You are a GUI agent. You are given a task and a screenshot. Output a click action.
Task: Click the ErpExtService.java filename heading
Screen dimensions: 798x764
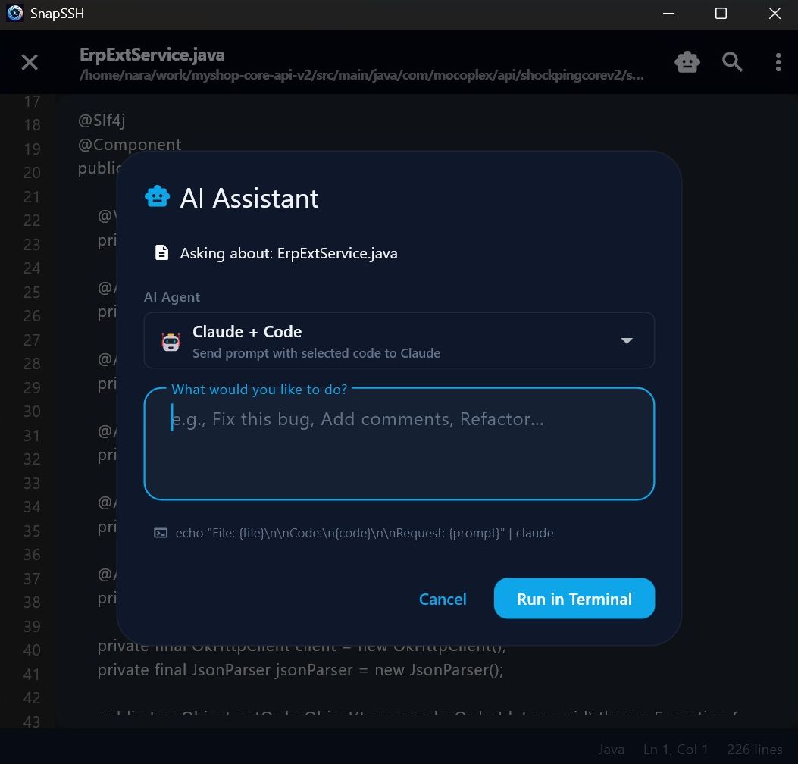tap(151, 54)
